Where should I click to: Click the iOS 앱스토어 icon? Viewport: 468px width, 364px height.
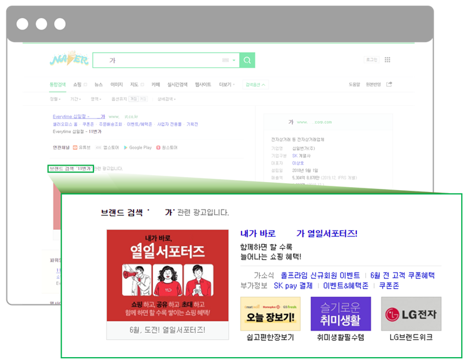click(x=98, y=147)
